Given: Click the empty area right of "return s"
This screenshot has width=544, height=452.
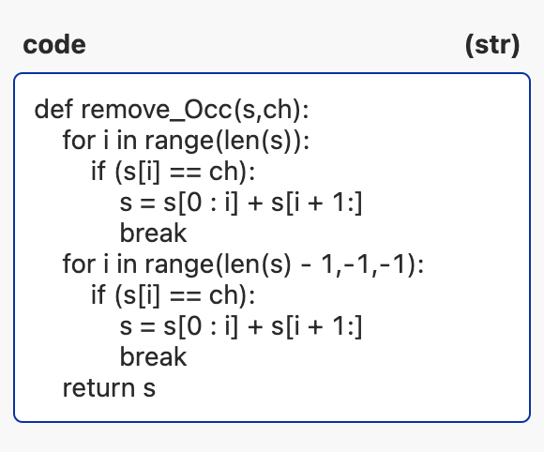Looking at the screenshot, I should pyautogui.click(x=340, y=388).
